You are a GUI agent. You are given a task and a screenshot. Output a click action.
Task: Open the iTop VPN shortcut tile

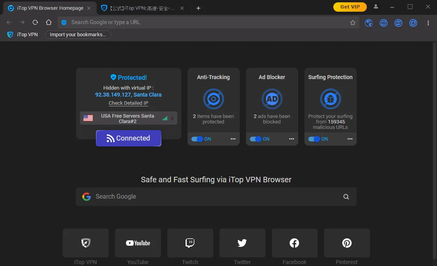click(85, 243)
